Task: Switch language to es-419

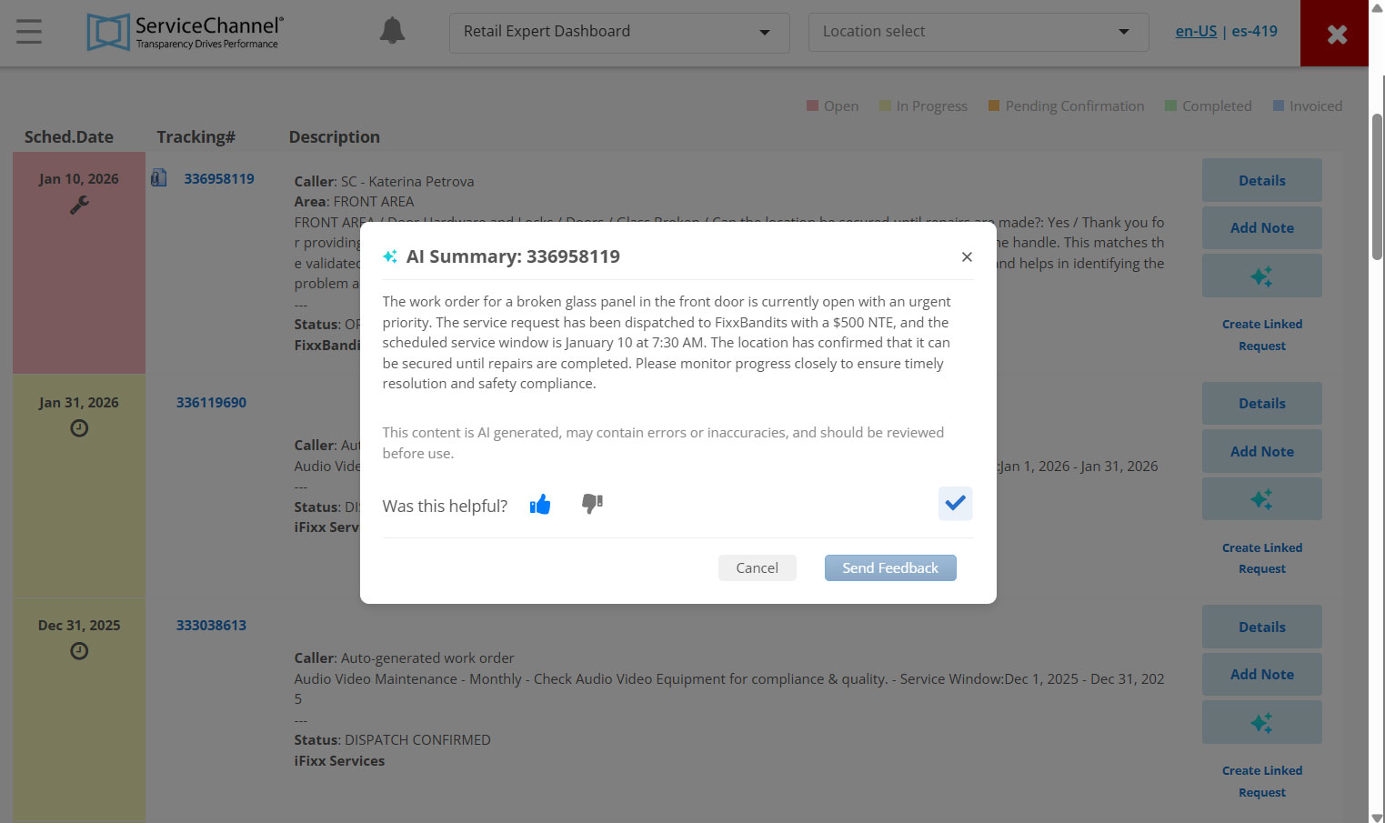Action: pyautogui.click(x=1254, y=31)
